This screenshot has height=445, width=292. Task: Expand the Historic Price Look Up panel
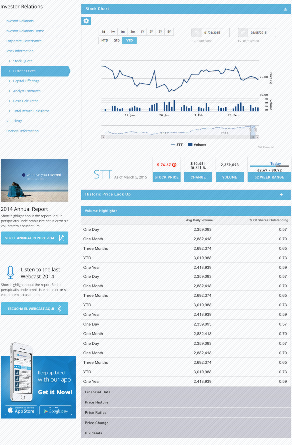point(281,194)
